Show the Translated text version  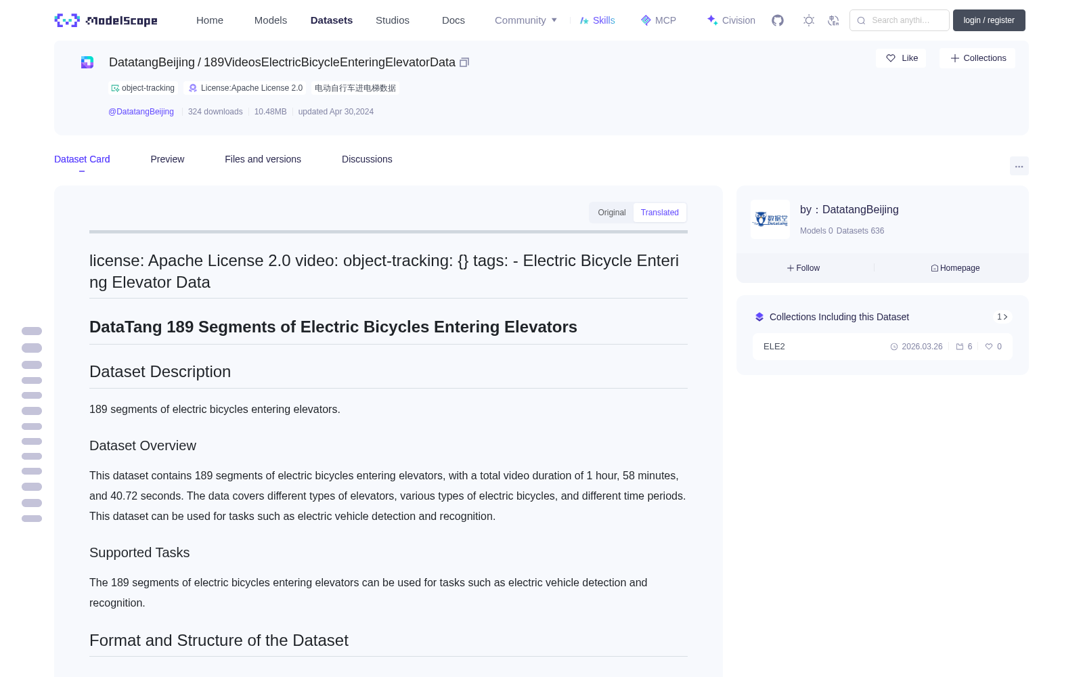coord(660,213)
